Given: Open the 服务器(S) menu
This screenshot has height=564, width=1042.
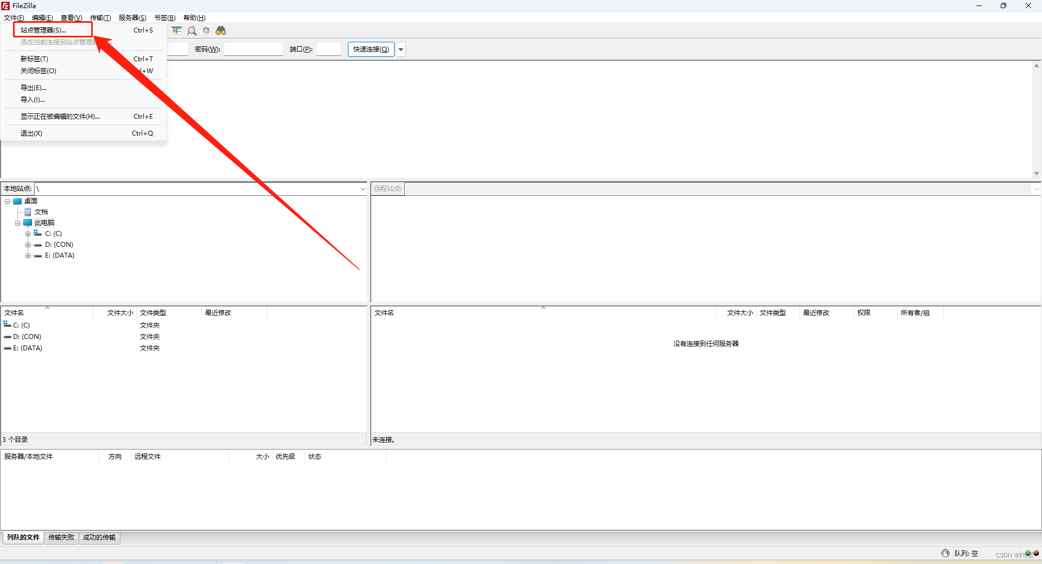Looking at the screenshot, I should [132, 18].
